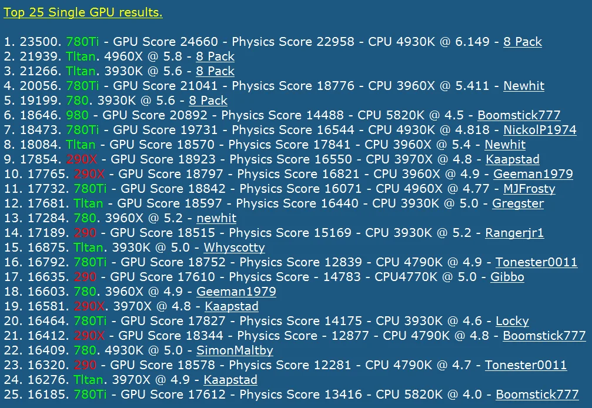Image resolution: width=592 pixels, height=408 pixels.
Task: Click 8 Pack on the 19199 row
Action: pos(208,101)
